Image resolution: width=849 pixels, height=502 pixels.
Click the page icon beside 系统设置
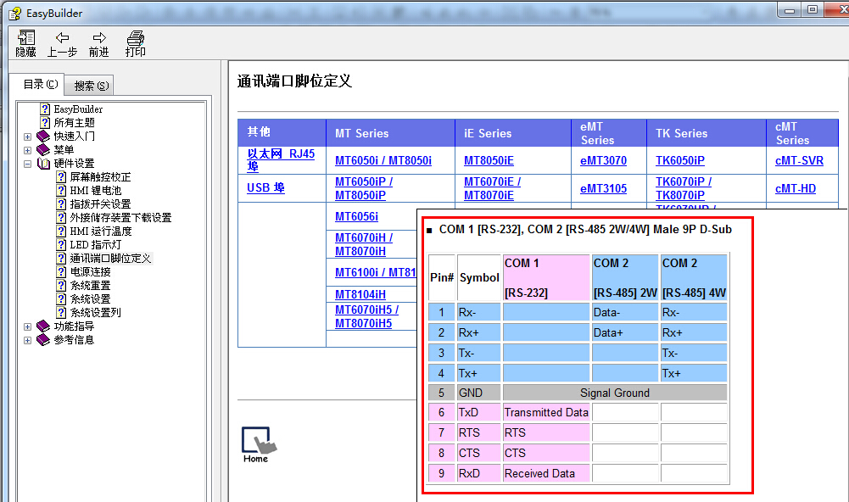pyautogui.click(x=62, y=299)
